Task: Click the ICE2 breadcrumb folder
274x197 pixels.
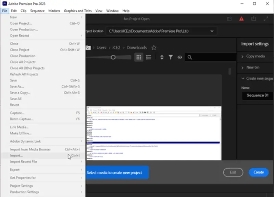Action: point(116,48)
